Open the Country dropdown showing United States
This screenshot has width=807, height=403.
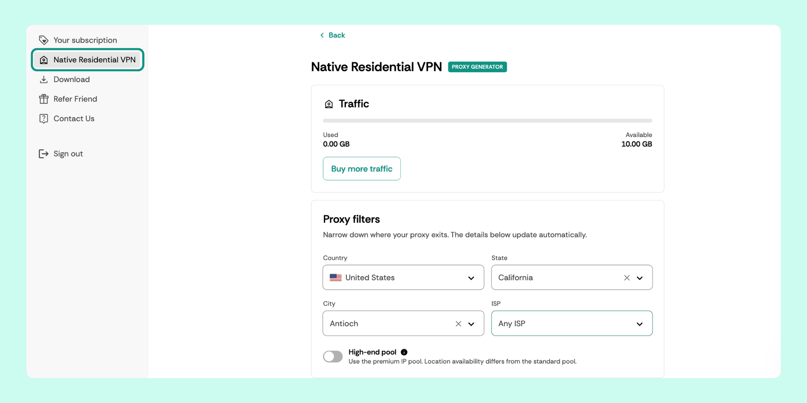403,277
